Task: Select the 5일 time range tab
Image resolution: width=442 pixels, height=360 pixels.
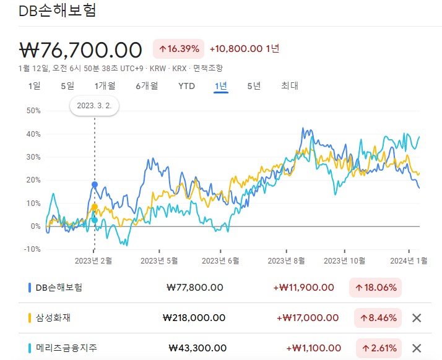Action: (67, 86)
